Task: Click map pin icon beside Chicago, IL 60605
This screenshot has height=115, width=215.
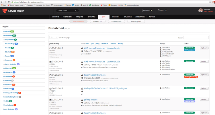Action: [82, 78]
